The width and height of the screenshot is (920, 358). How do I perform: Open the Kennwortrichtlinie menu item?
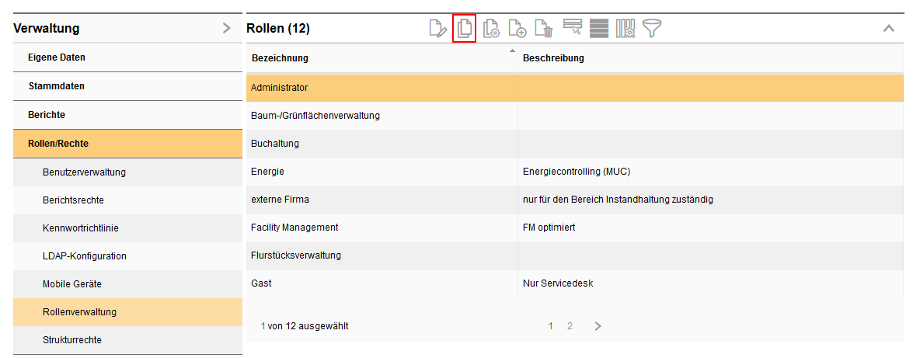pos(80,228)
